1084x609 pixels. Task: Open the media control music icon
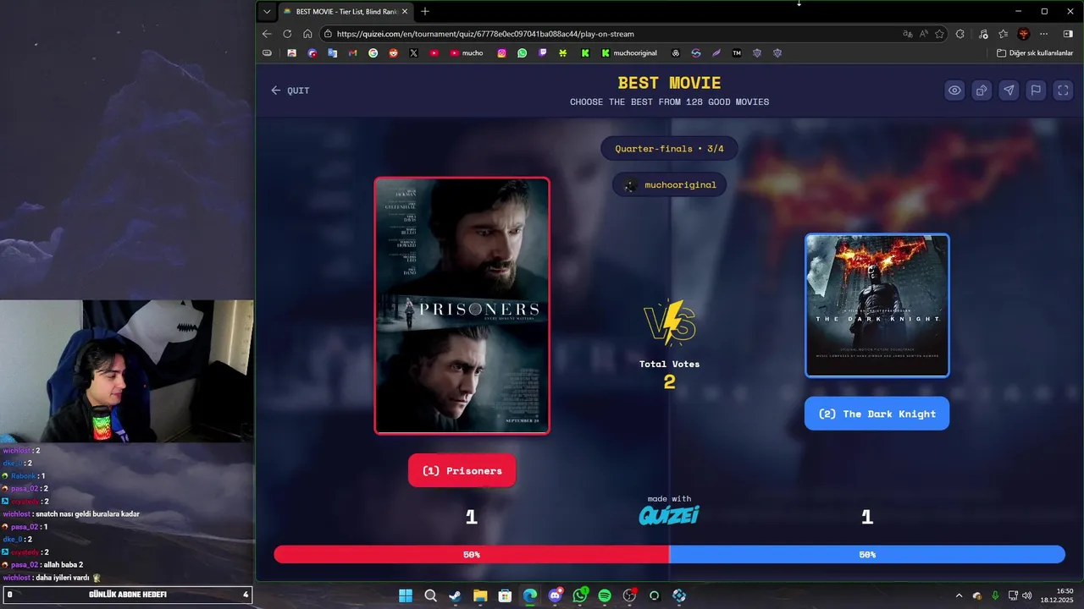(x=983, y=34)
